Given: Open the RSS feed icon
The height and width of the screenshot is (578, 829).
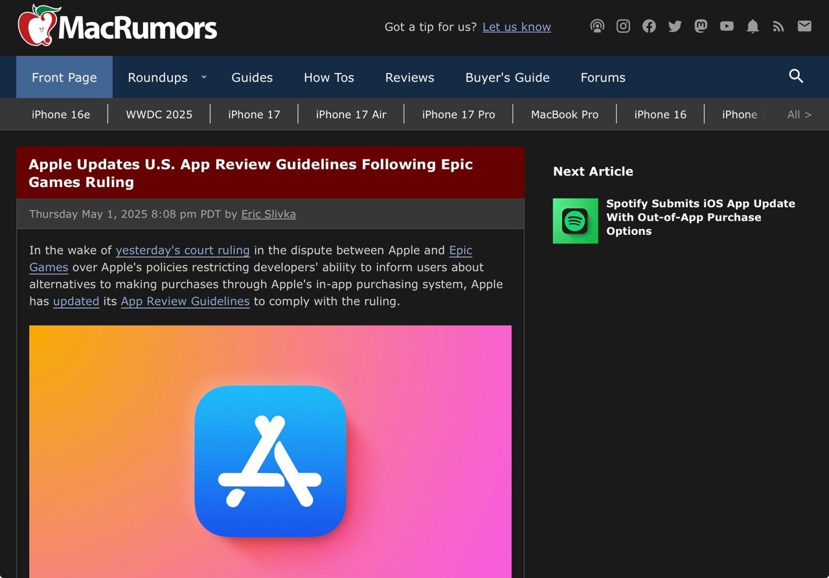Looking at the screenshot, I should [778, 26].
